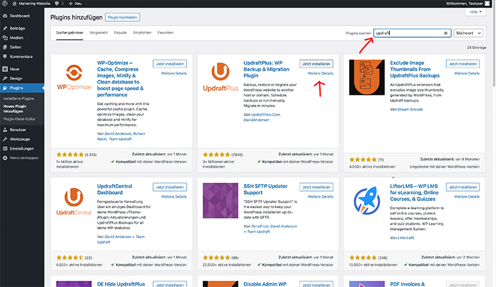Image resolution: width=496 pixels, height=287 pixels.
Task: Install the Disable Admin WP plugin
Action: tap(316, 285)
